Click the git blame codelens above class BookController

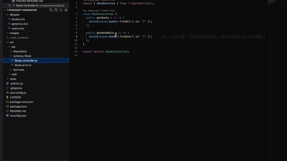99,11
